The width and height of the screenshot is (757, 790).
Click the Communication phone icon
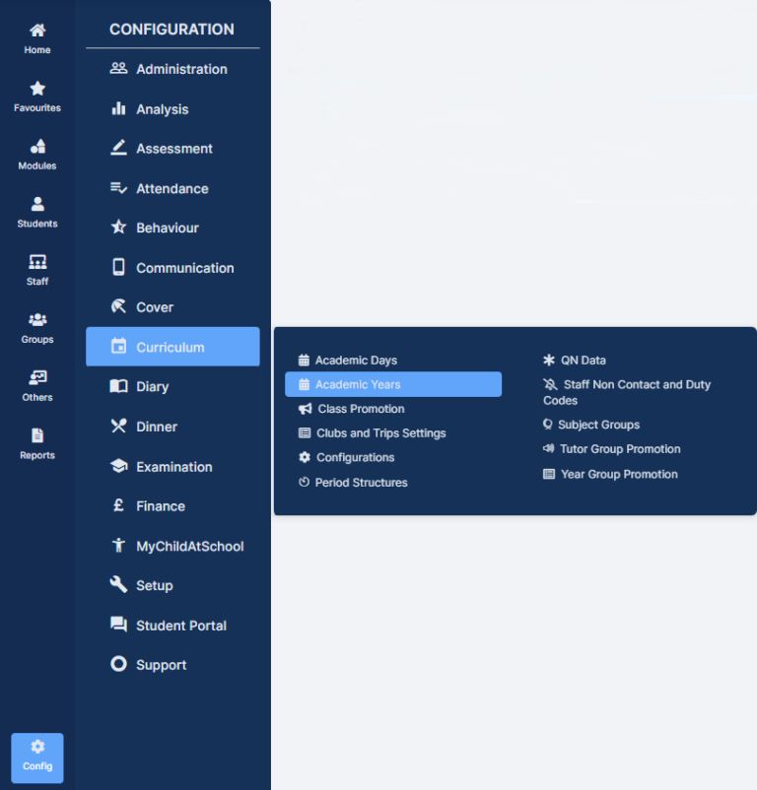[118, 267]
